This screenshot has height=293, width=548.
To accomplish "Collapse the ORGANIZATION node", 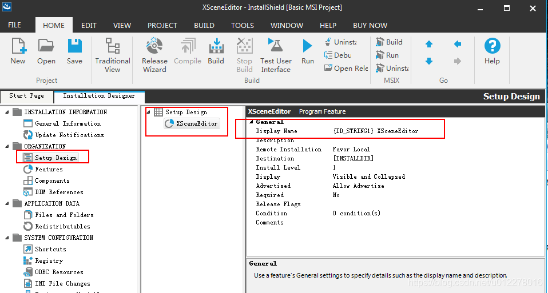I will coord(7,146).
